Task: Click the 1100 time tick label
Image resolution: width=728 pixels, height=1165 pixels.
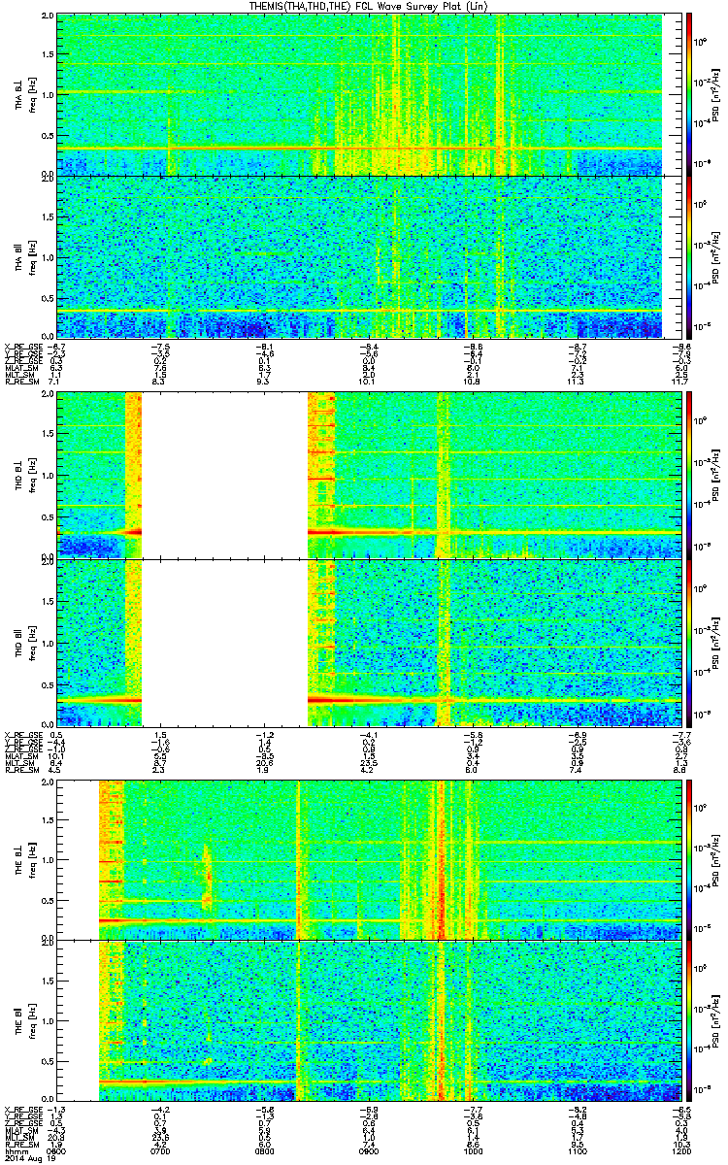Action: point(577,1151)
